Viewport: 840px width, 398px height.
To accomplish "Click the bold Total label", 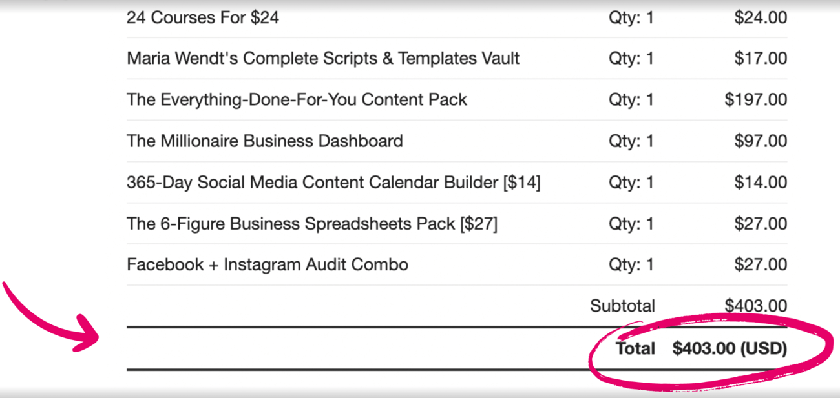I will [x=635, y=349].
